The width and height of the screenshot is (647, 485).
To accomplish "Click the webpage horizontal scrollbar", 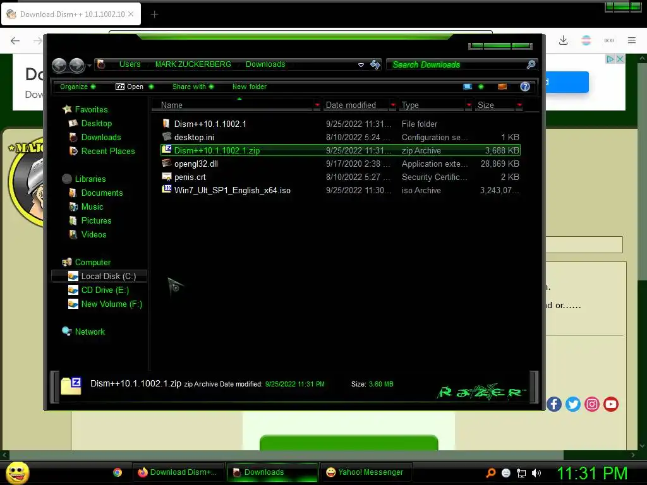I will click(287, 455).
